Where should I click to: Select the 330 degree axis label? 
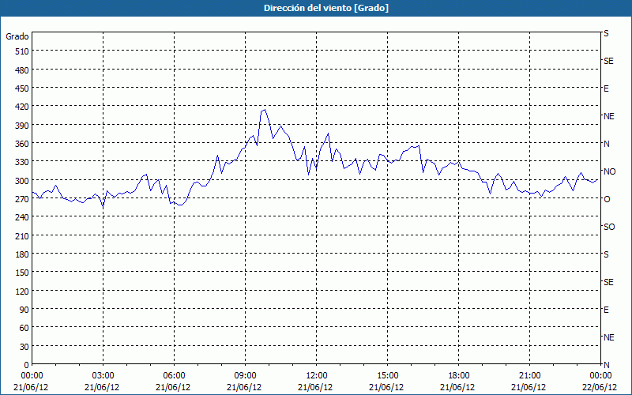[x=22, y=163]
